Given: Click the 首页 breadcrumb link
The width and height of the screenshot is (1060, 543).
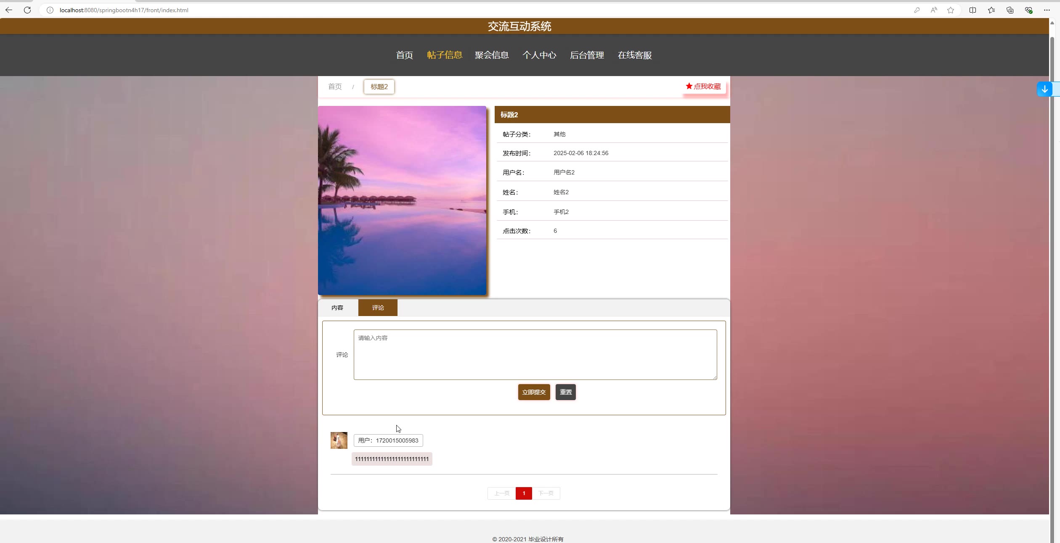Looking at the screenshot, I should click(335, 87).
